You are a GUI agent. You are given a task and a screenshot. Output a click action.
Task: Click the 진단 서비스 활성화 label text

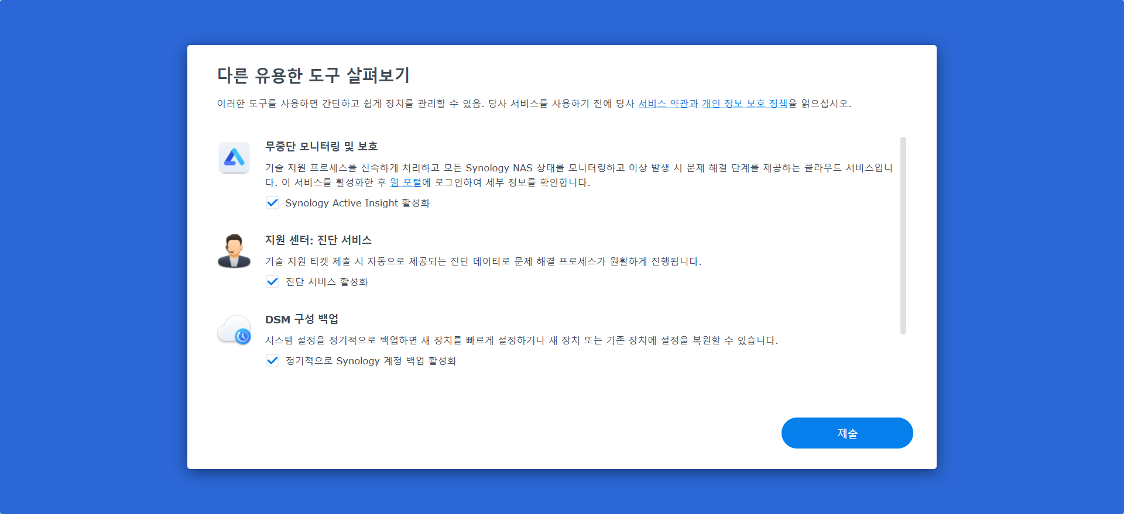click(x=327, y=282)
